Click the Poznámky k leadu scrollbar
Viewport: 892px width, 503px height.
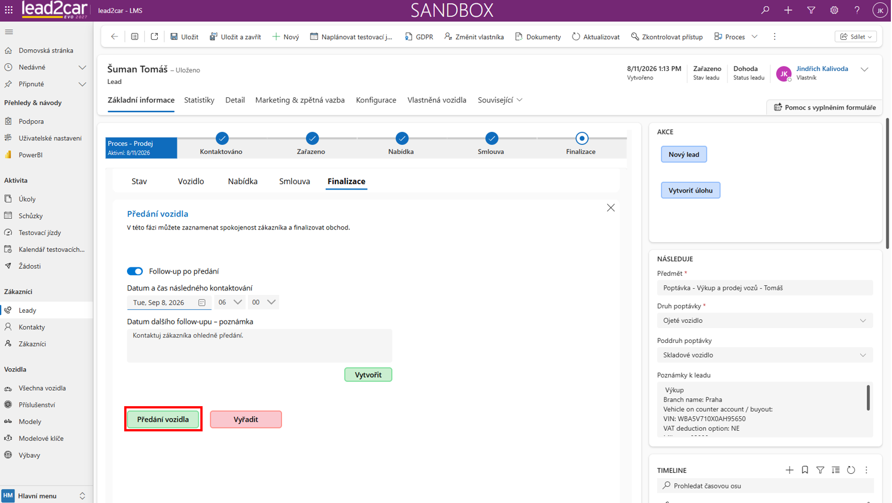tap(868, 398)
